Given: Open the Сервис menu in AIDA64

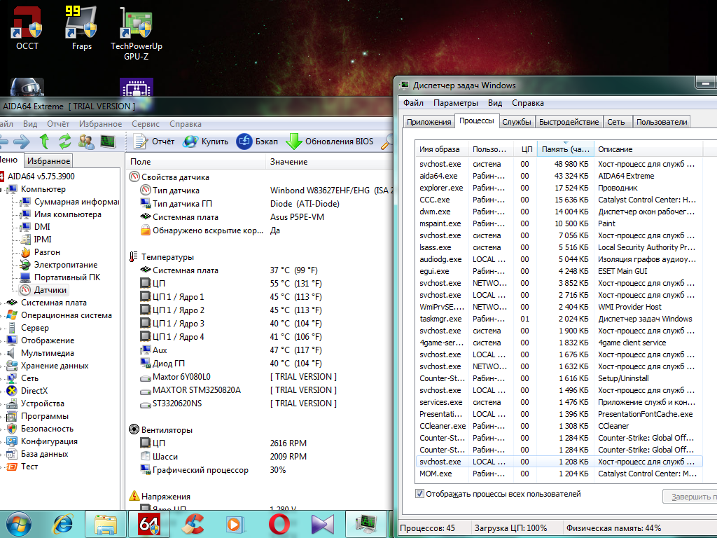Looking at the screenshot, I should click(146, 124).
